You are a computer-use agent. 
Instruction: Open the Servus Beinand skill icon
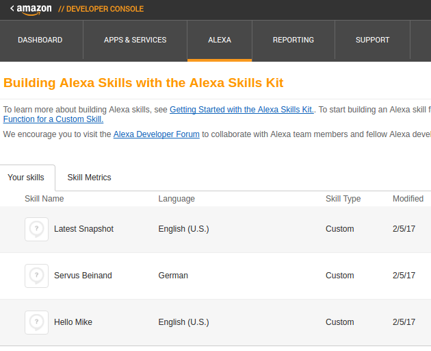tap(36, 276)
